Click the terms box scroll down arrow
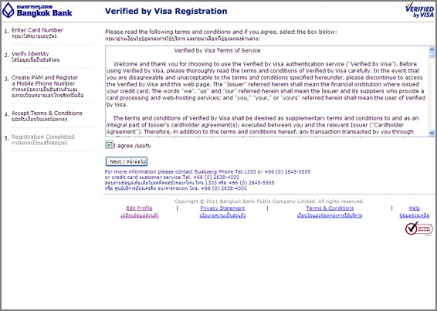This screenshot has width=437, height=311. pos(432,133)
